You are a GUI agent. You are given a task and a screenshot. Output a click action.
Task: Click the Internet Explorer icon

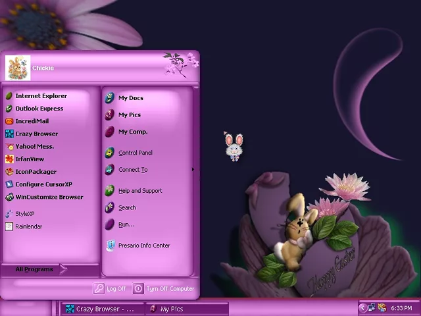9,96
